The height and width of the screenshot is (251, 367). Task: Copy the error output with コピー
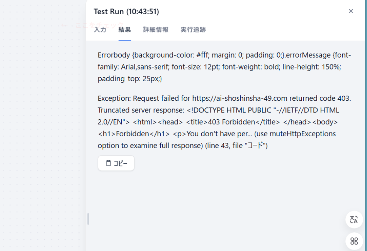(x=116, y=163)
